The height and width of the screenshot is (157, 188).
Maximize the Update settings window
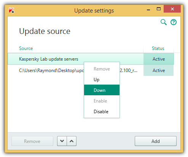(159, 9)
